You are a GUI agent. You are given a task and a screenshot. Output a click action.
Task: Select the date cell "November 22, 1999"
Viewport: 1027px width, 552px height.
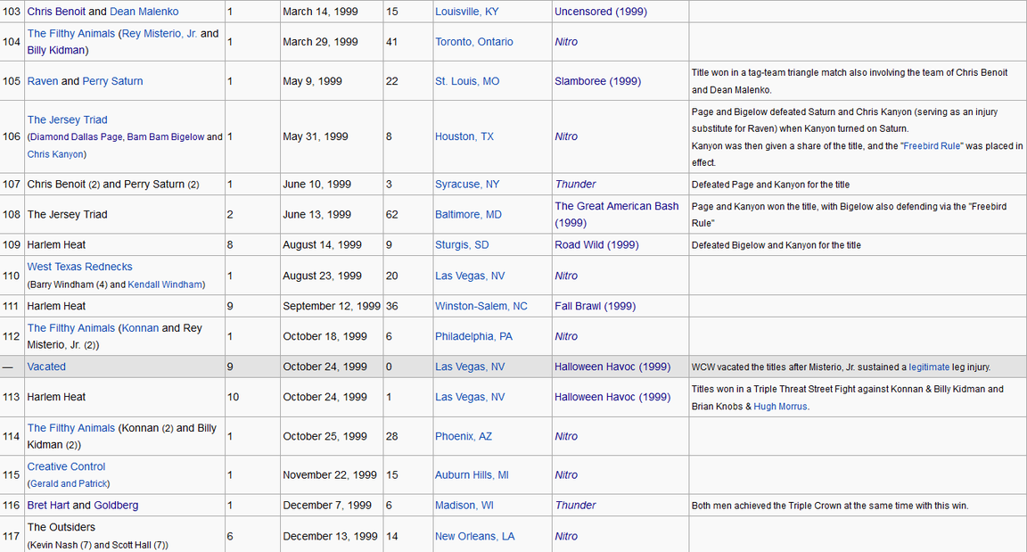(330, 475)
